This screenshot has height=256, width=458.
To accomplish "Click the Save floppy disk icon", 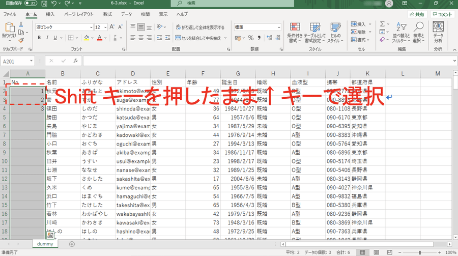I will 47,4.
